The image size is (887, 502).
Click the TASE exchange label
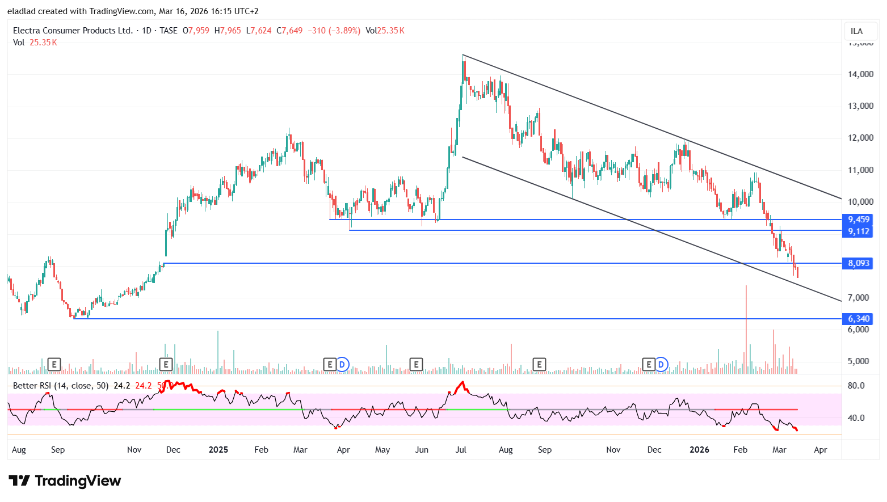click(169, 31)
